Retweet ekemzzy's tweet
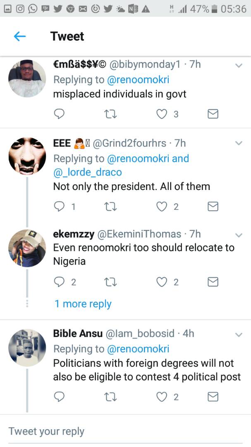The width and height of the screenshot is (251, 447). (x=110, y=282)
